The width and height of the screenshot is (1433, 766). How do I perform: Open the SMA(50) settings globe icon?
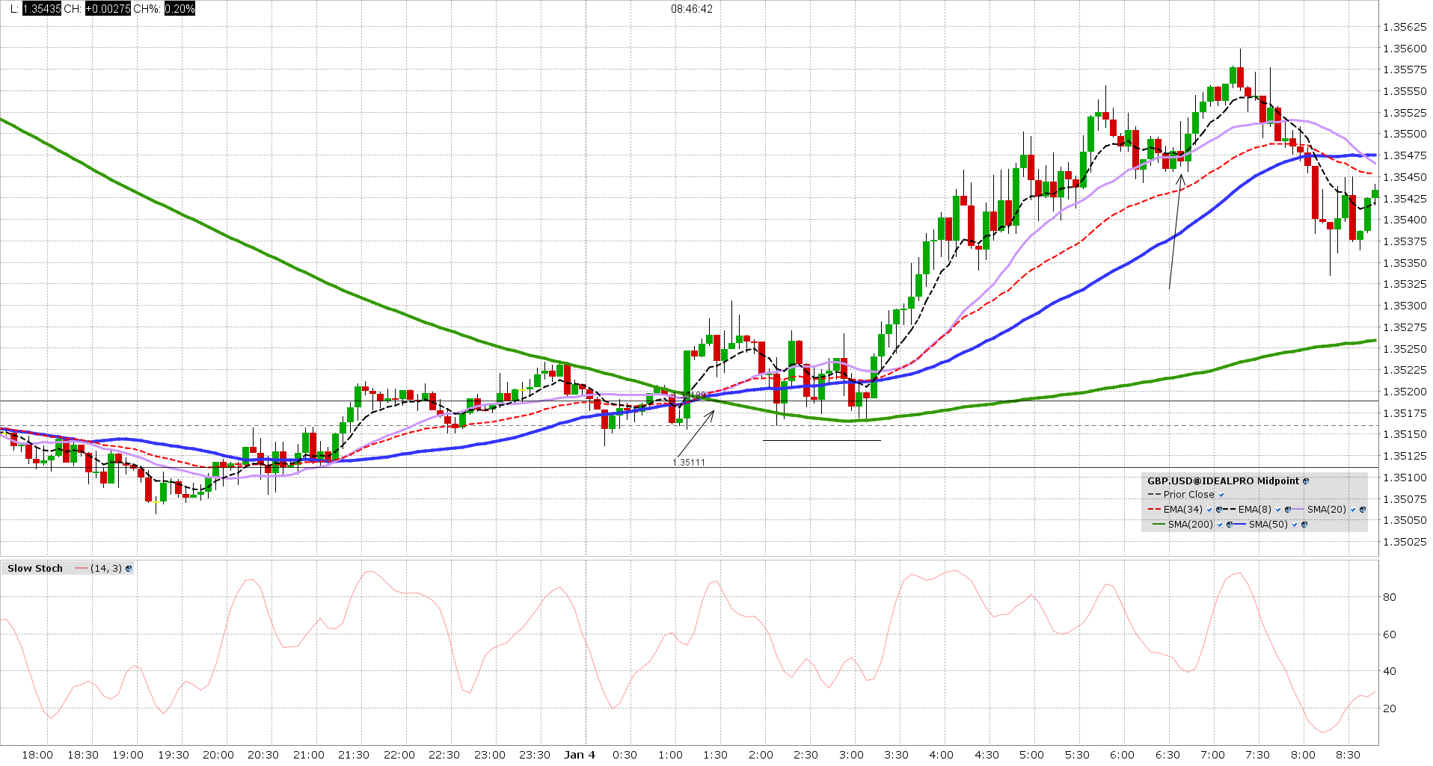point(1304,525)
